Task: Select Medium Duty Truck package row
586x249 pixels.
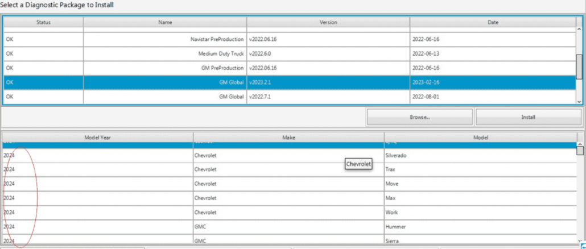Action: pos(290,54)
